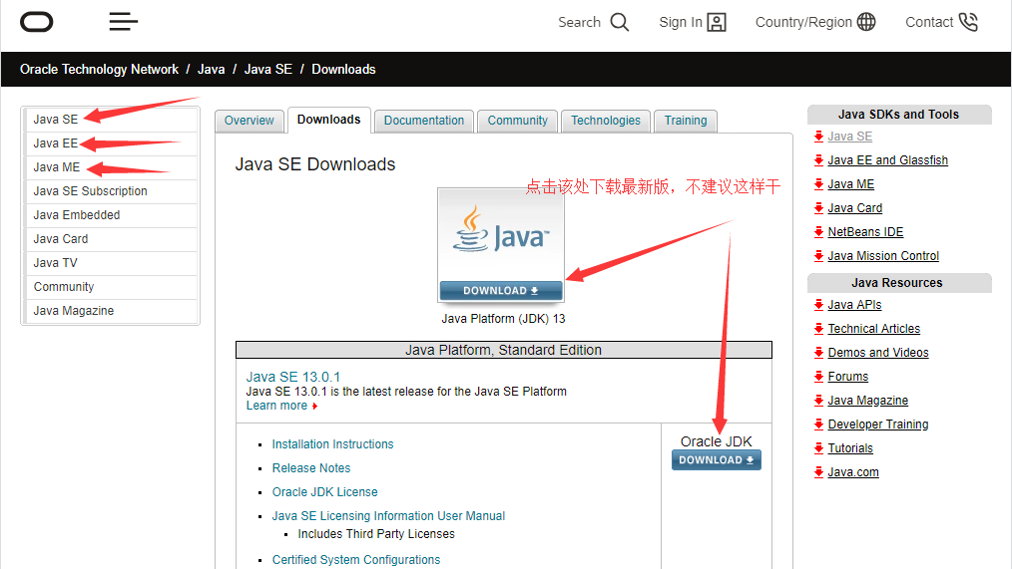The width and height of the screenshot is (1012, 569).
Task: Open Technical Articles link
Action: click(874, 328)
